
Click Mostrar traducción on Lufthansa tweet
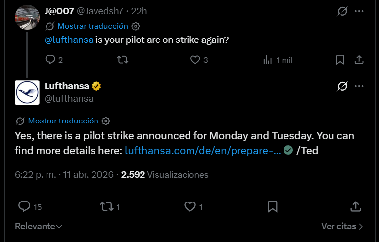click(63, 121)
